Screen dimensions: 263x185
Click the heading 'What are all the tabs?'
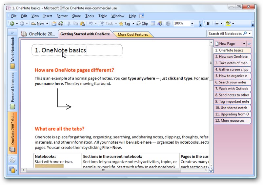click(60, 129)
